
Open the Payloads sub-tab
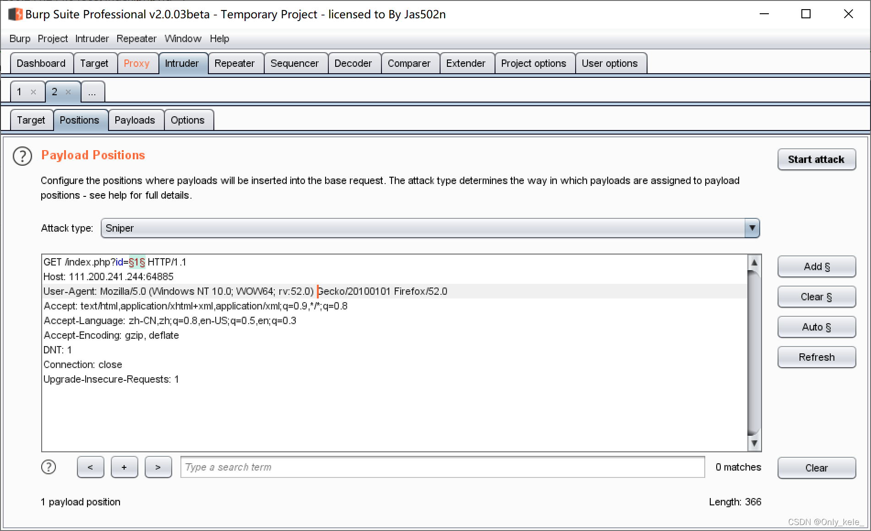(x=135, y=120)
